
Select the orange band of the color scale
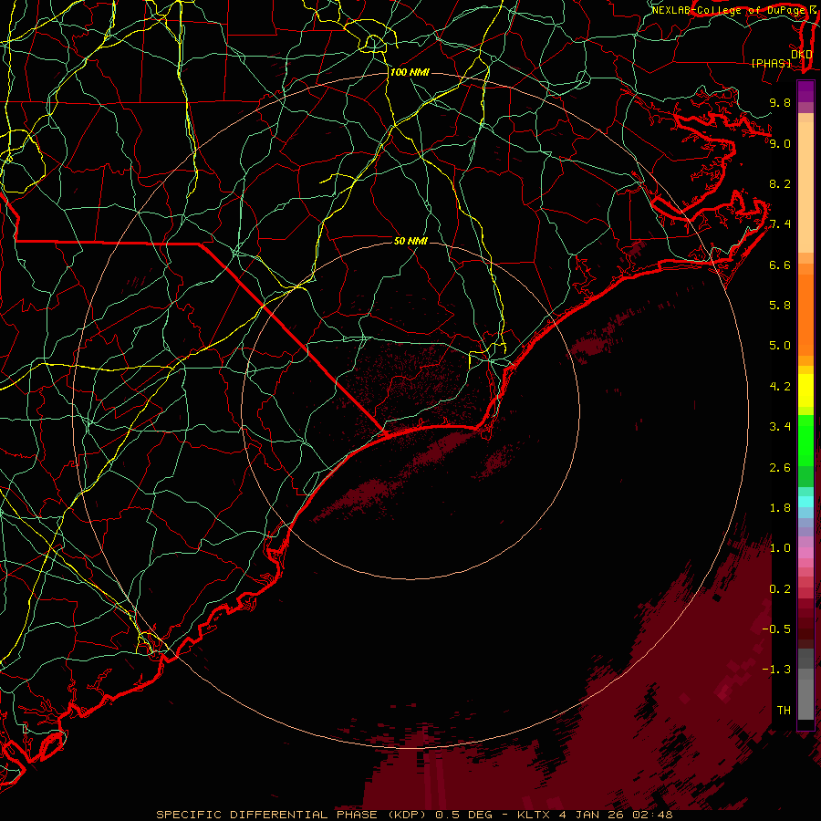point(805,314)
